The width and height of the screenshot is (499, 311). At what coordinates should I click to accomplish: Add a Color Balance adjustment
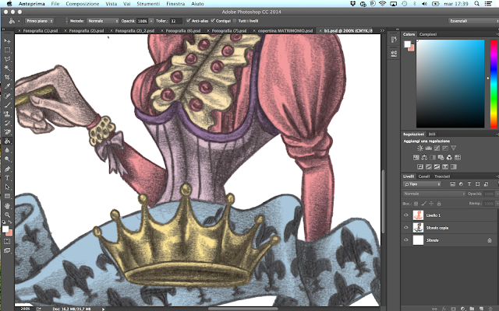coord(424,157)
